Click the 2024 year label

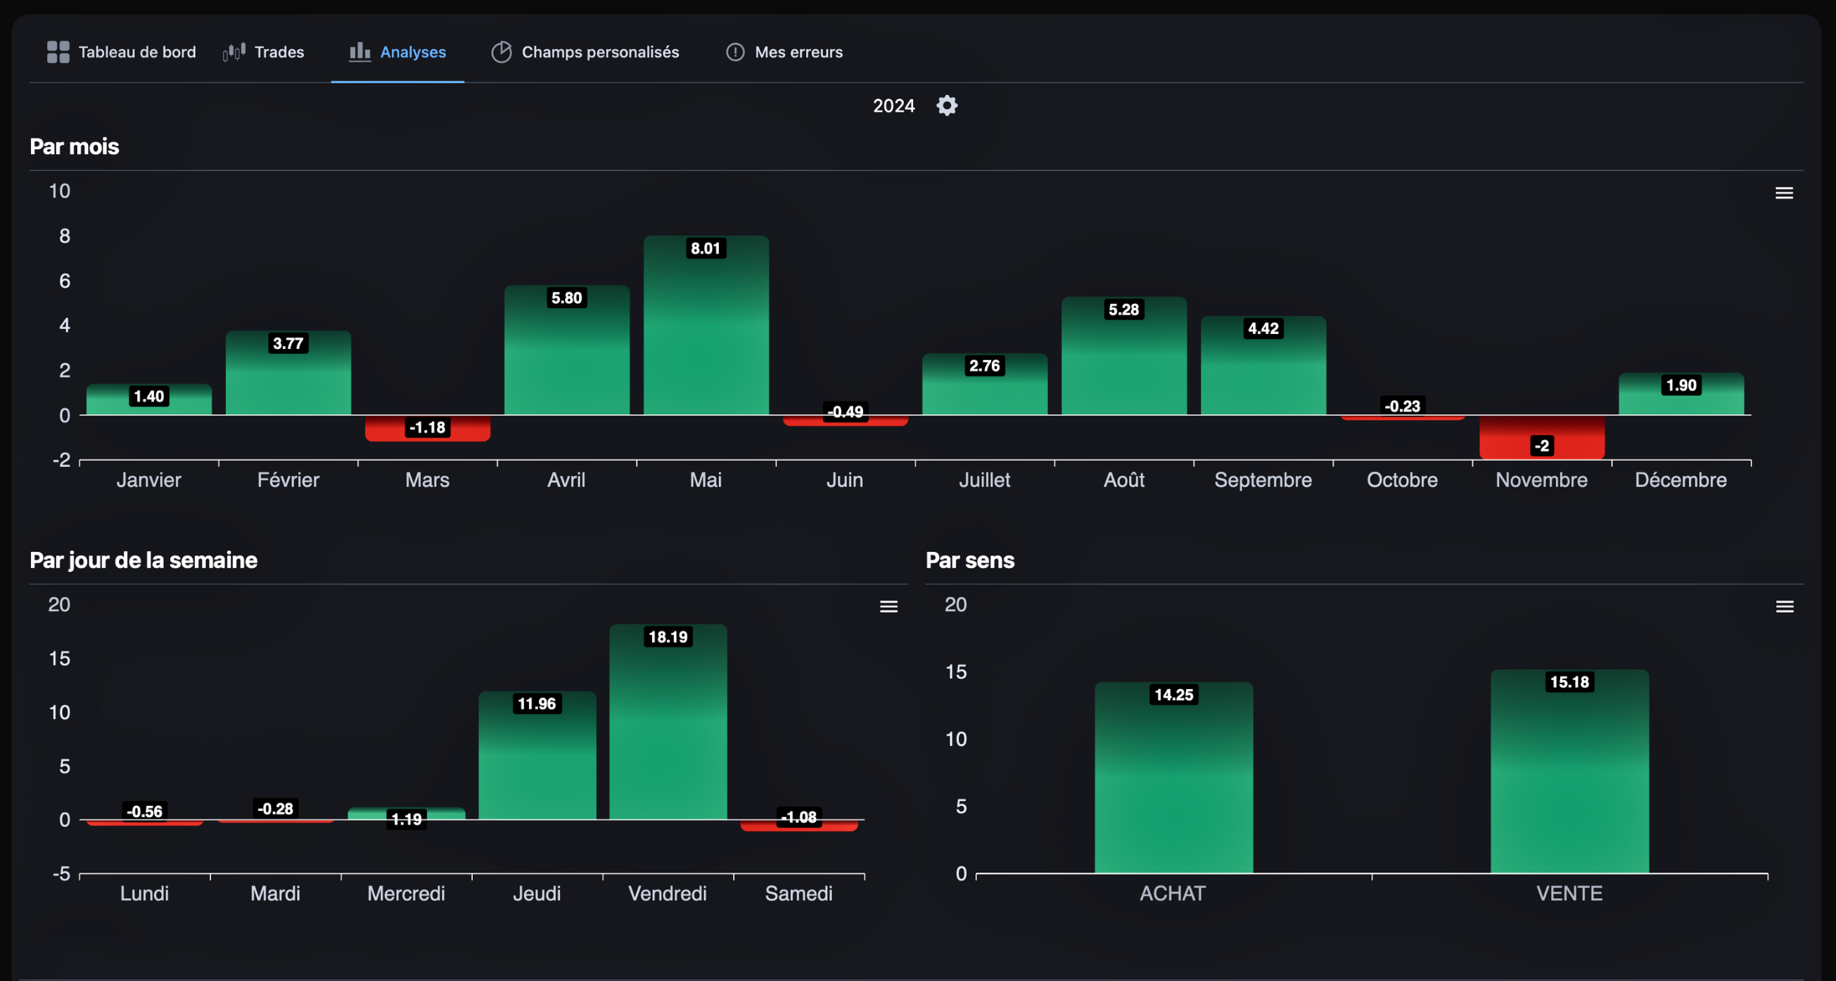coord(893,106)
